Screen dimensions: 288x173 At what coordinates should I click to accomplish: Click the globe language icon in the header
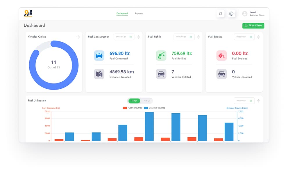[231, 13]
